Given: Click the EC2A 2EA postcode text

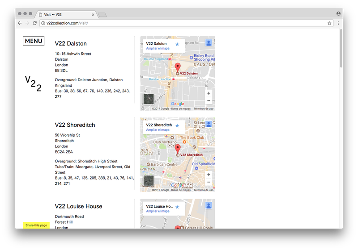Looking at the screenshot, I should point(64,152).
